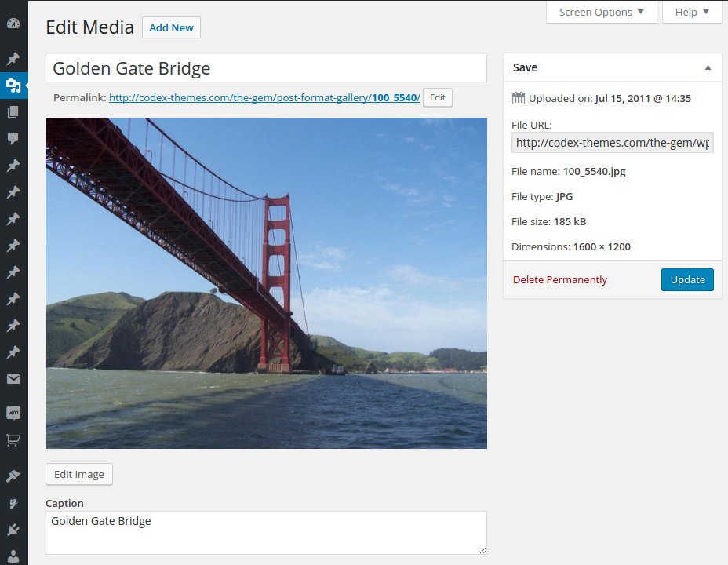This screenshot has height=565, width=728.
Task: Expand the Help dropdown tab
Action: click(x=692, y=12)
